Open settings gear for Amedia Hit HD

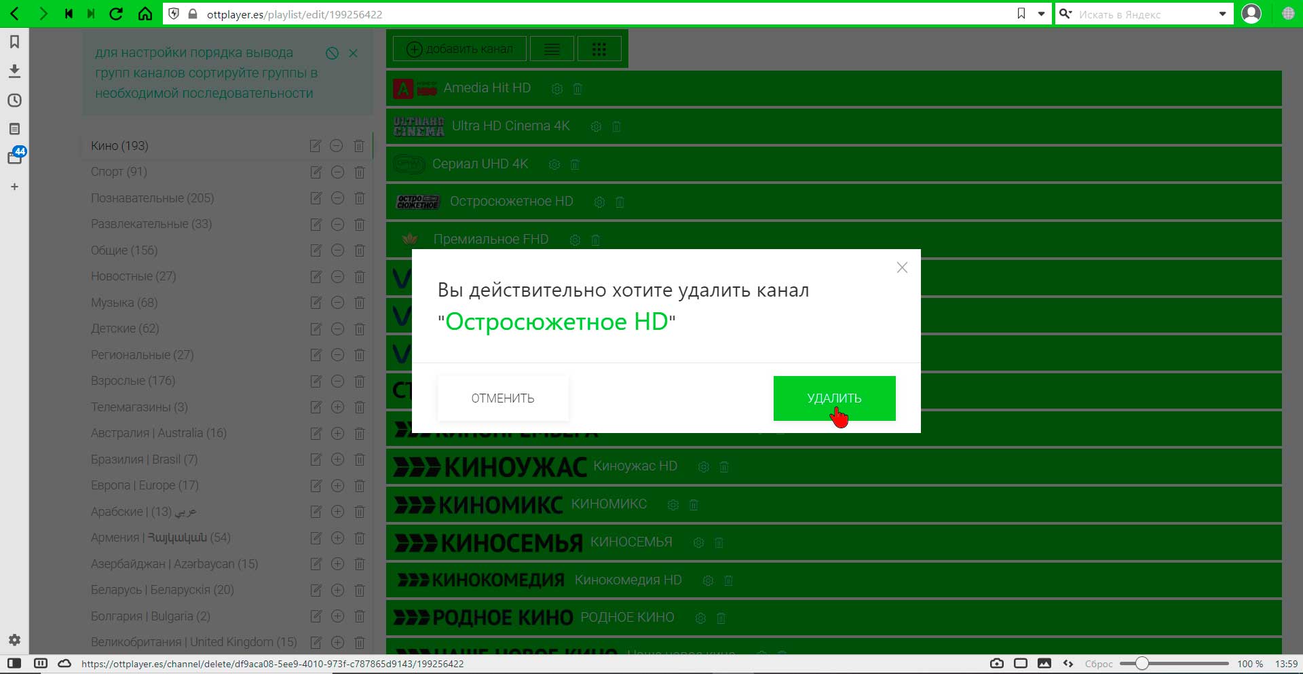click(557, 89)
